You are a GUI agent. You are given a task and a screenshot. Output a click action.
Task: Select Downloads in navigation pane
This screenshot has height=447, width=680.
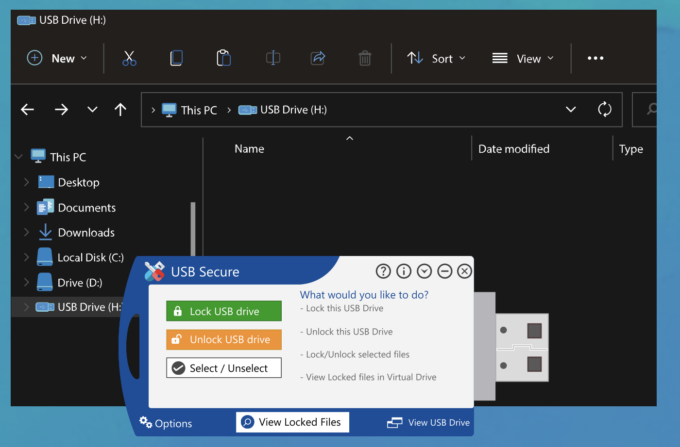[x=86, y=233]
